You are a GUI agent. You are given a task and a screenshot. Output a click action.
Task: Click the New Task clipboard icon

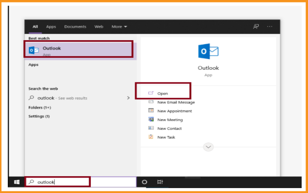coord(151,136)
